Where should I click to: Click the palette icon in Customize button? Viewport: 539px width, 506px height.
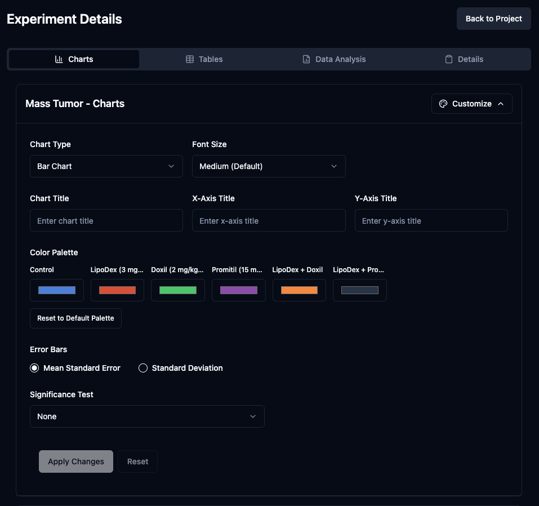tap(443, 104)
